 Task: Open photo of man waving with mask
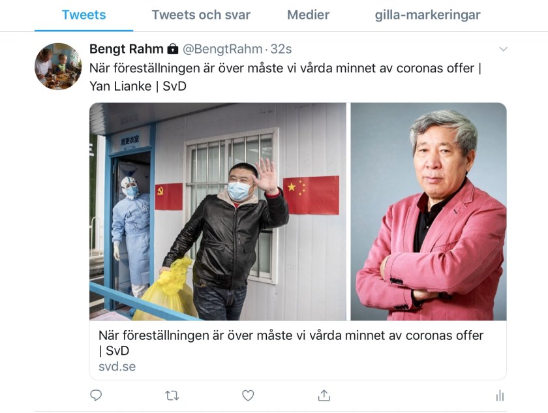(x=218, y=211)
